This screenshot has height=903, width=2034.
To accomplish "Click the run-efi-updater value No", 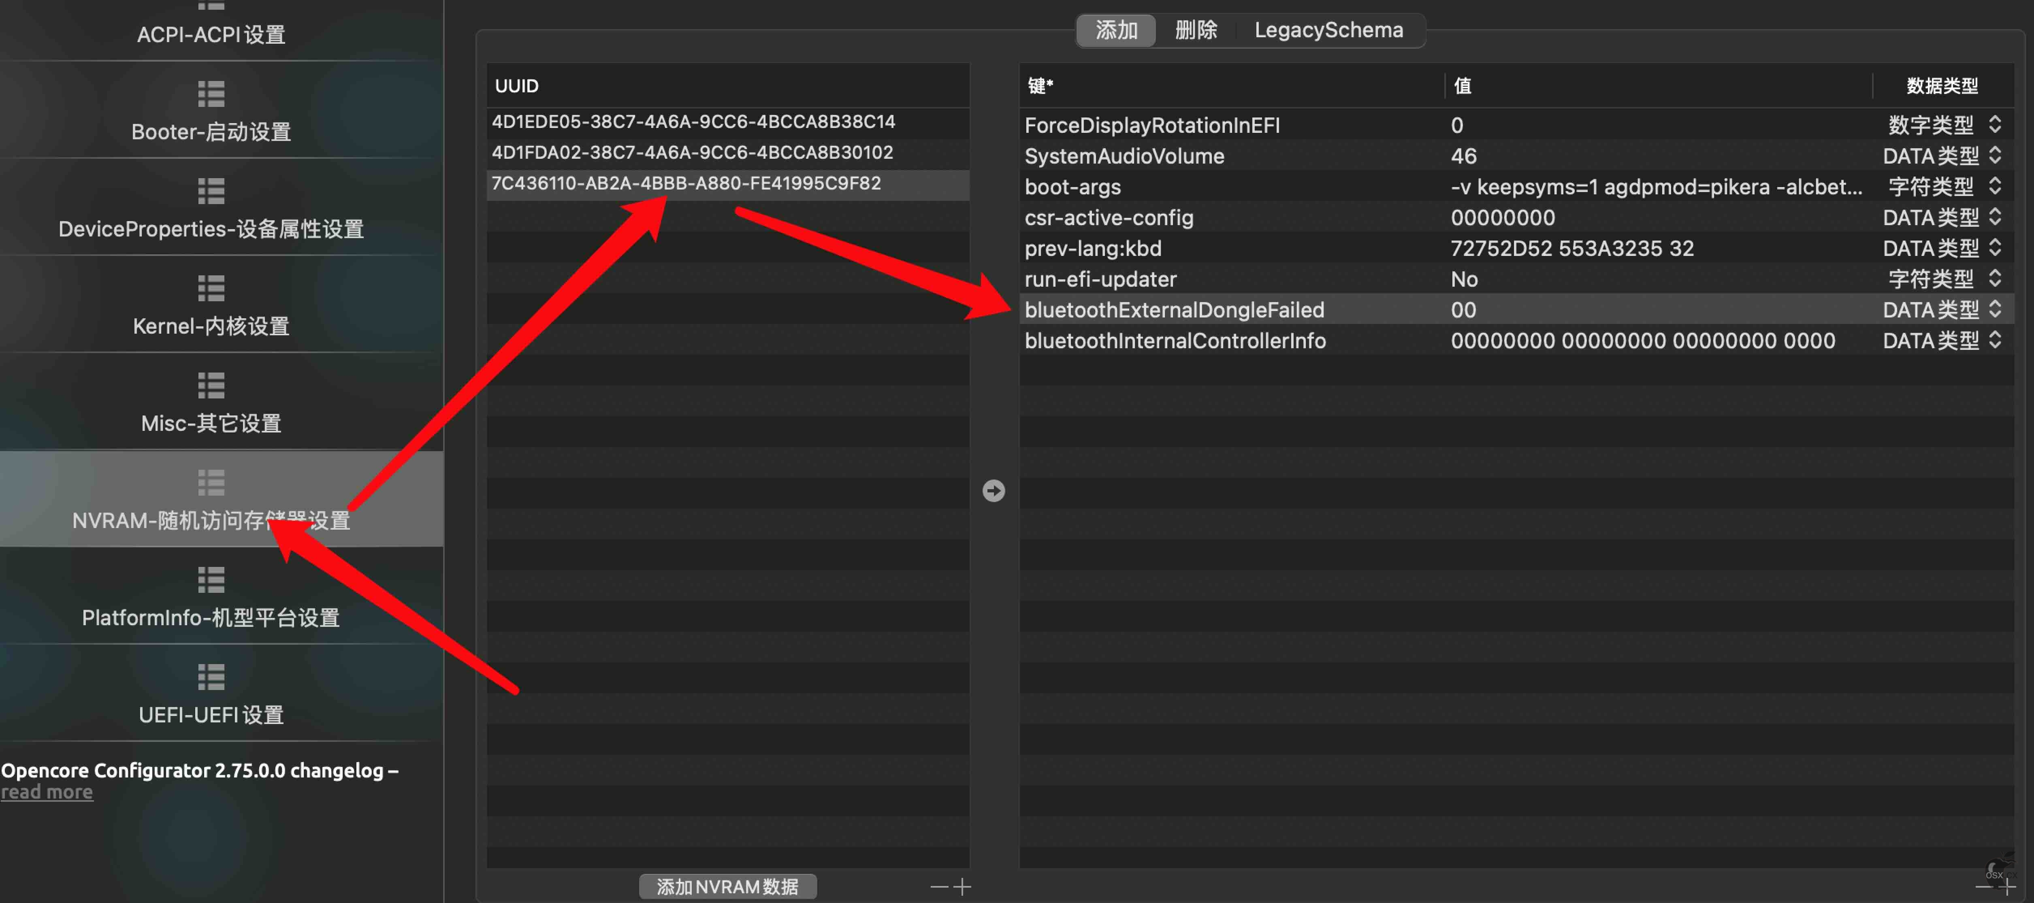I will [x=1464, y=279].
